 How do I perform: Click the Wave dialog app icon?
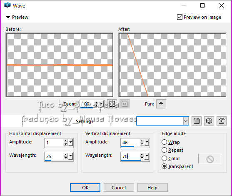coord(7,5)
